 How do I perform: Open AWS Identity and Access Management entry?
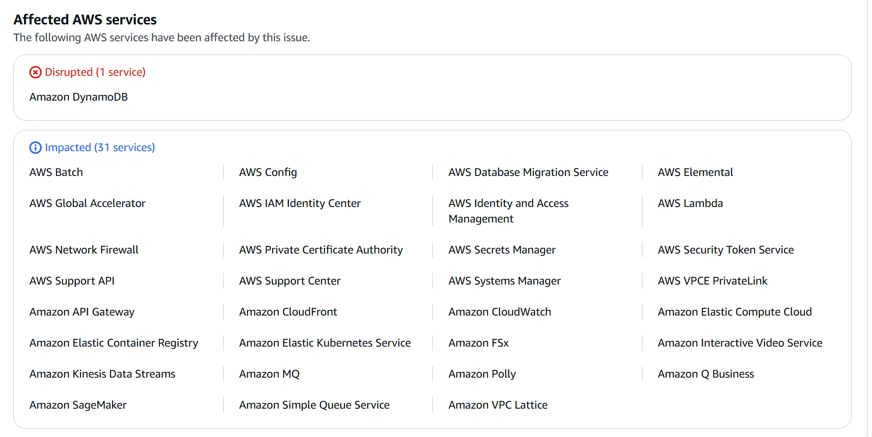click(x=508, y=211)
